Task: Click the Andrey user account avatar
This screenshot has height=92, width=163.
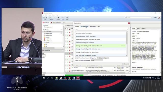Action: pos(159,18)
